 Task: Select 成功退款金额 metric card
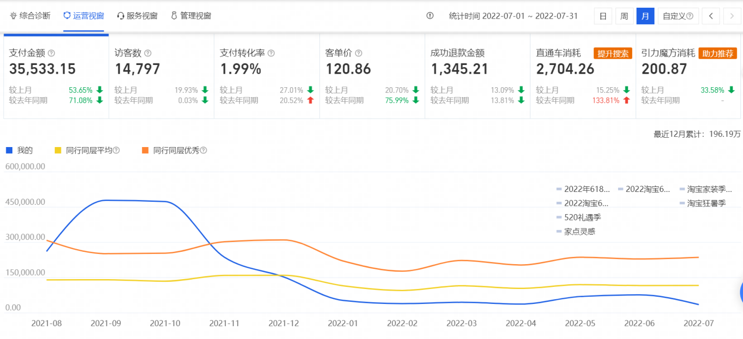(477, 76)
